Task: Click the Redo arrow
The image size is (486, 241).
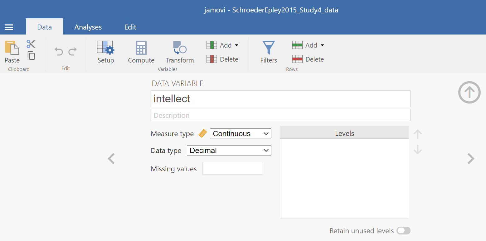Action: [x=73, y=51]
